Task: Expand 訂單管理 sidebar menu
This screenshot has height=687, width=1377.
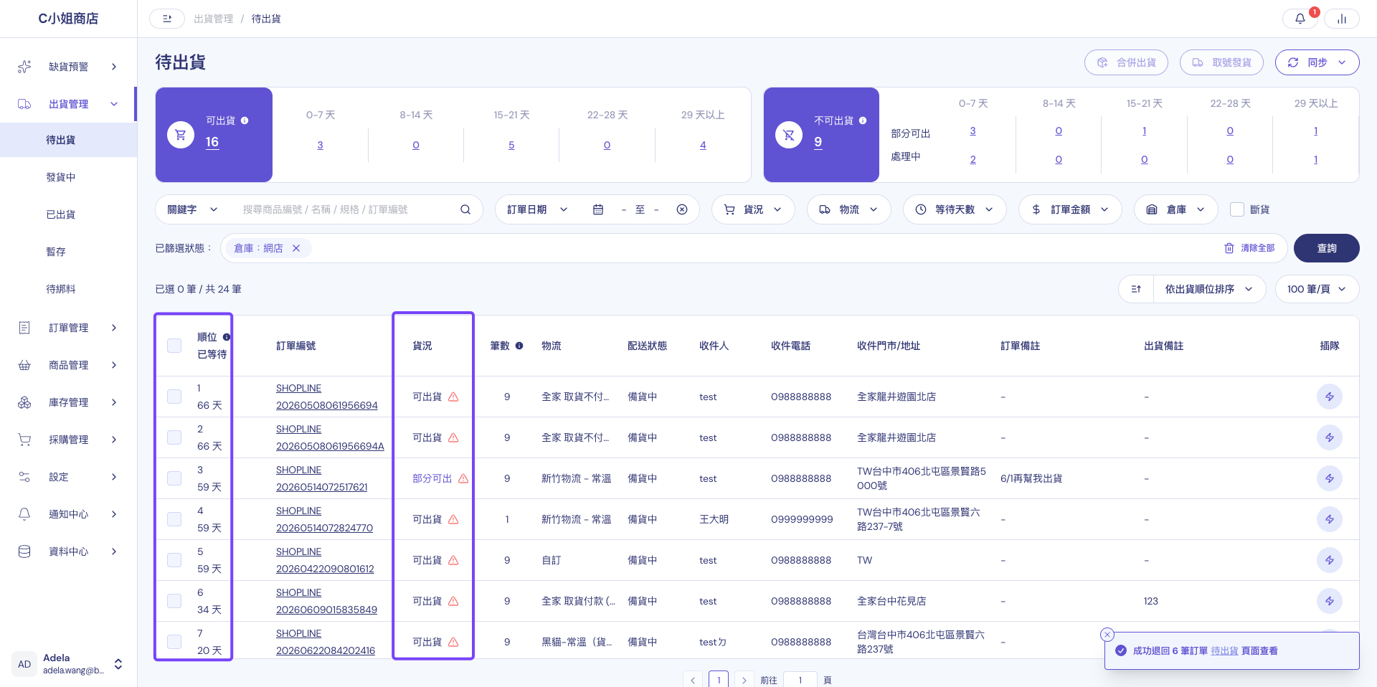Action: point(68,328)
